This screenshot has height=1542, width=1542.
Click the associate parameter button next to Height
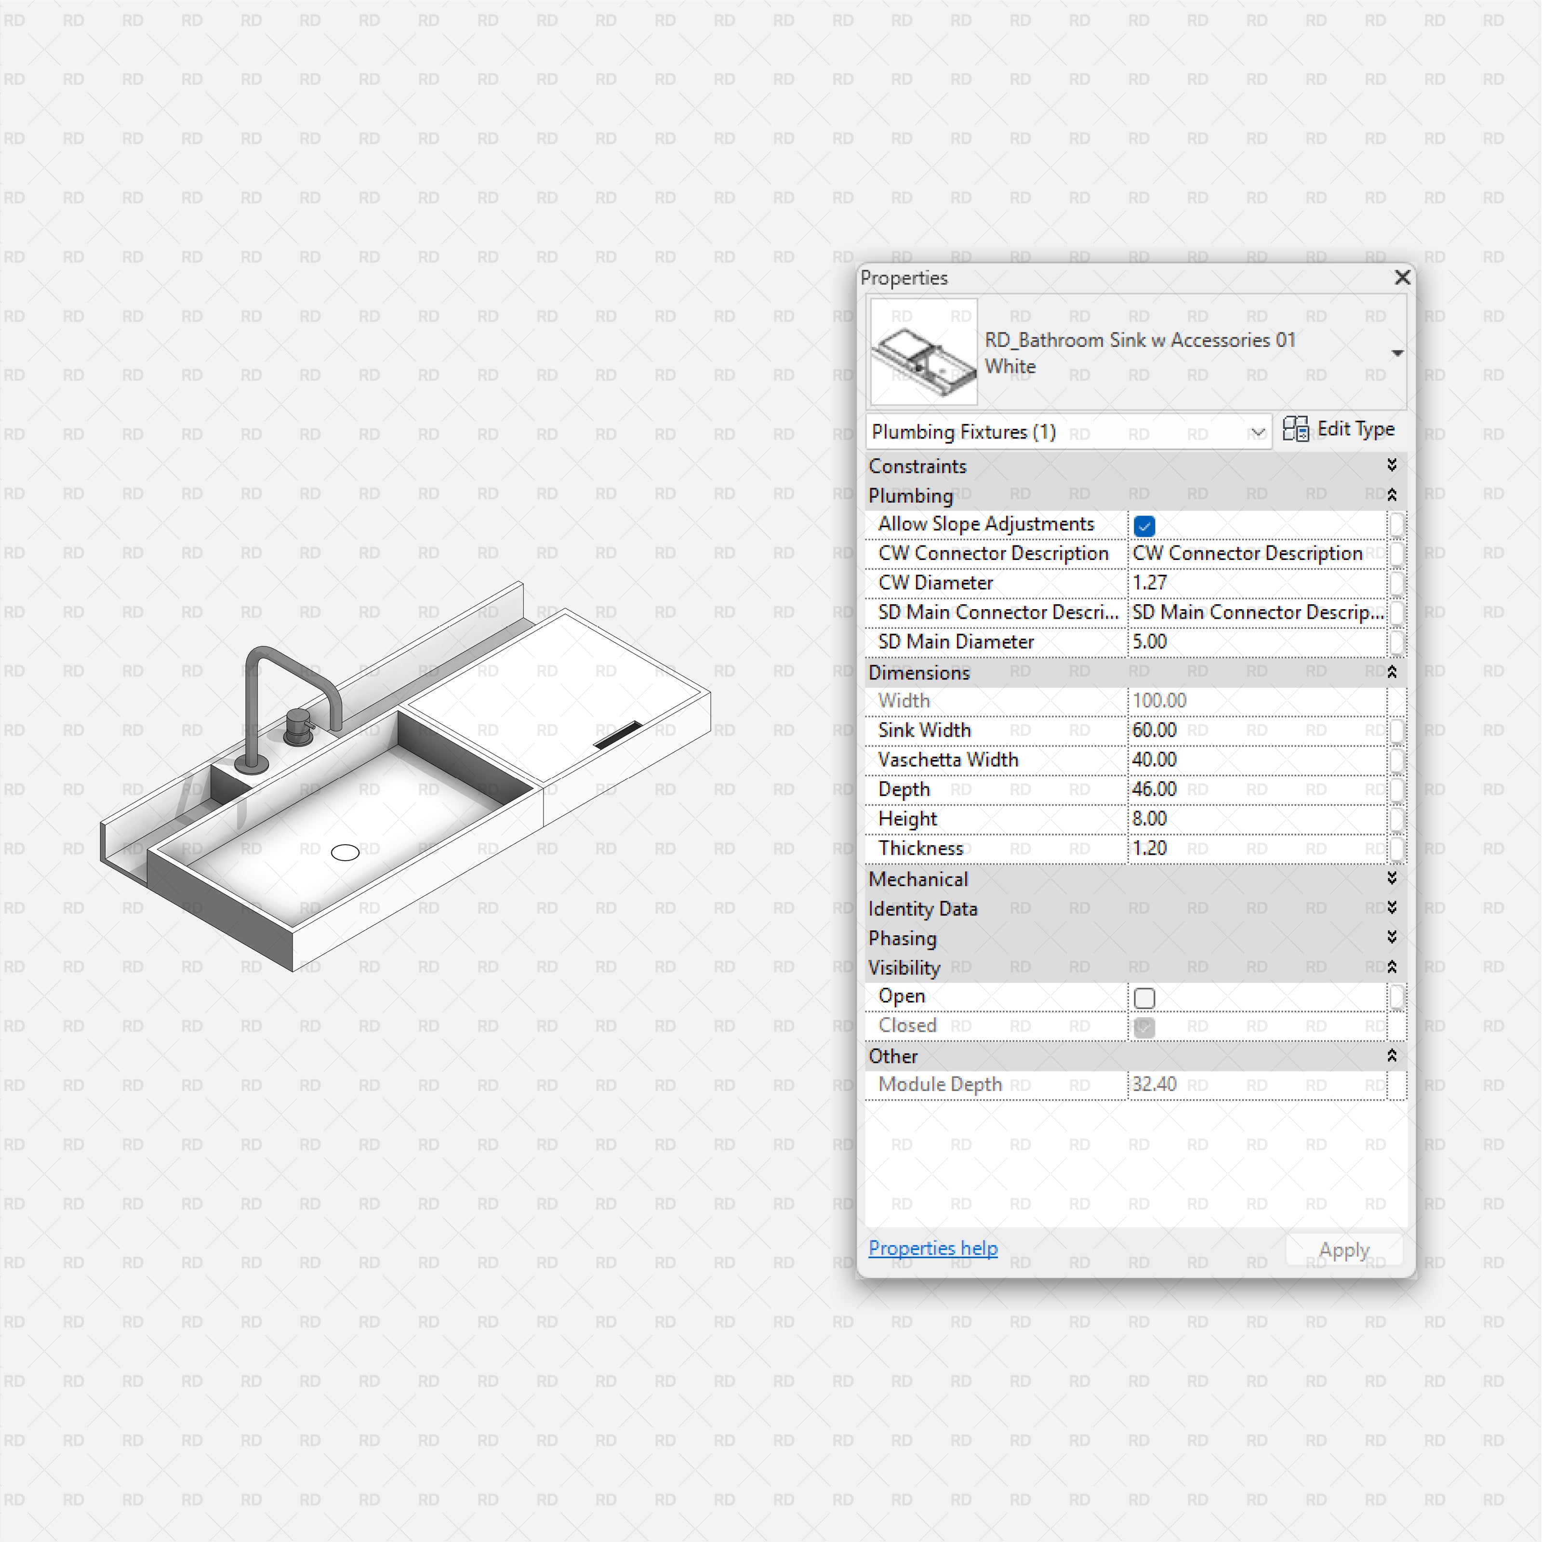pyautogui.click(x=1397, y=819)
